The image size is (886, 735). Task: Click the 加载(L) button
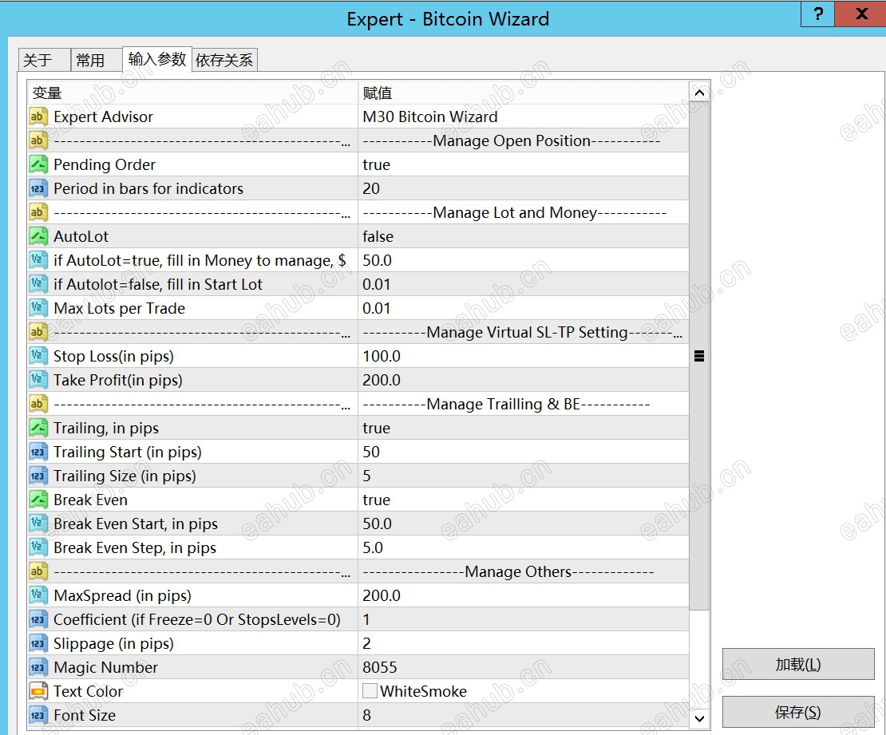tap(798, 664)
